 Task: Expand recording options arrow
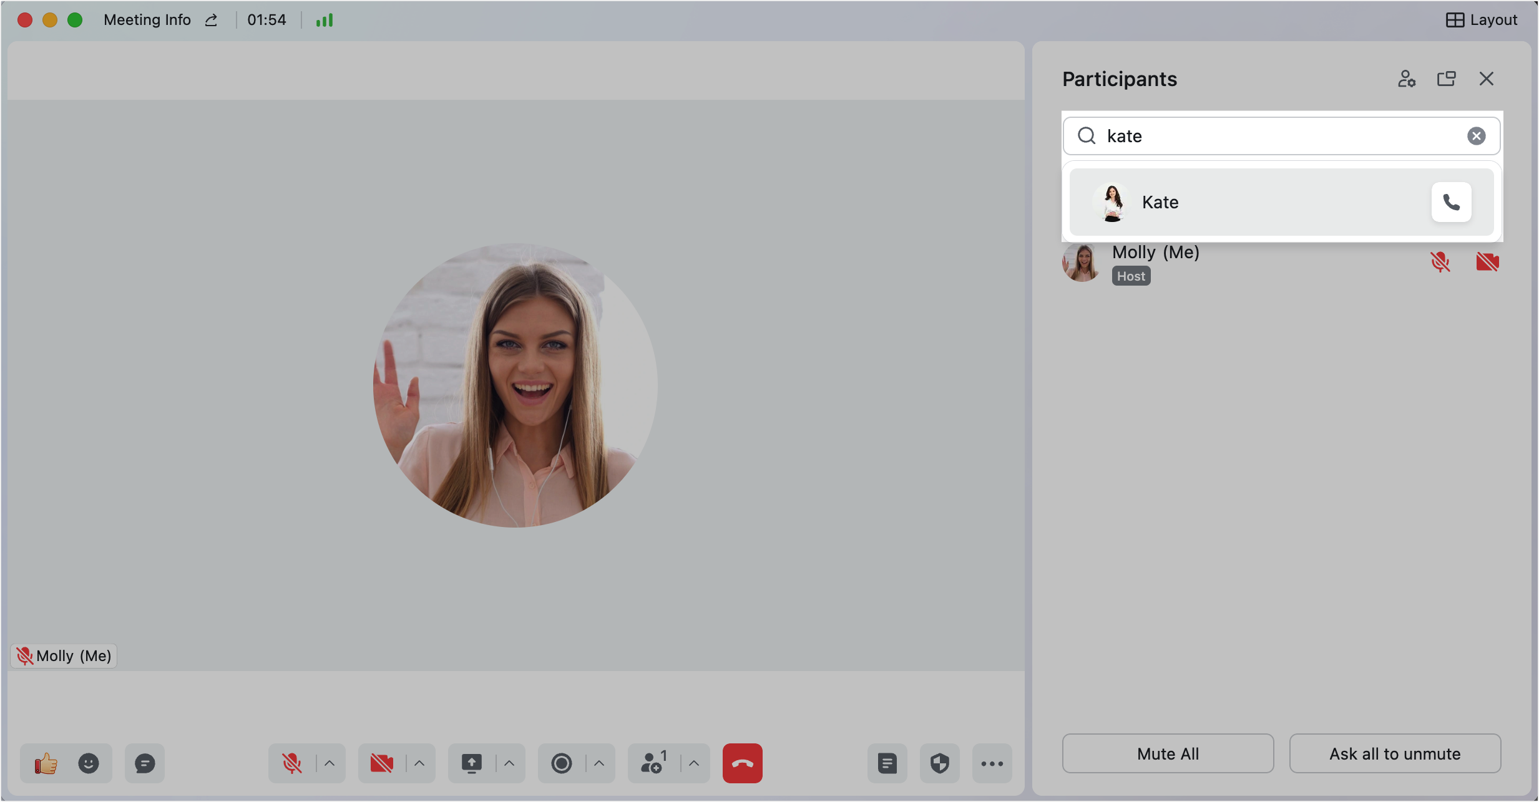tap(599, 763)
